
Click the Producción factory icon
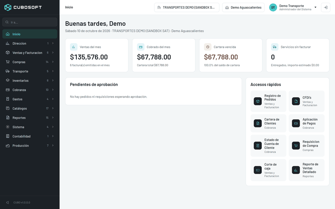click(8, 146)
